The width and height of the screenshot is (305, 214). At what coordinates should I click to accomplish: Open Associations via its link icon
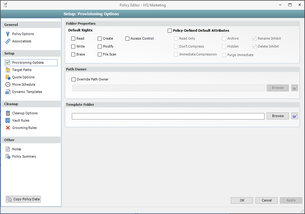(8, 41)
